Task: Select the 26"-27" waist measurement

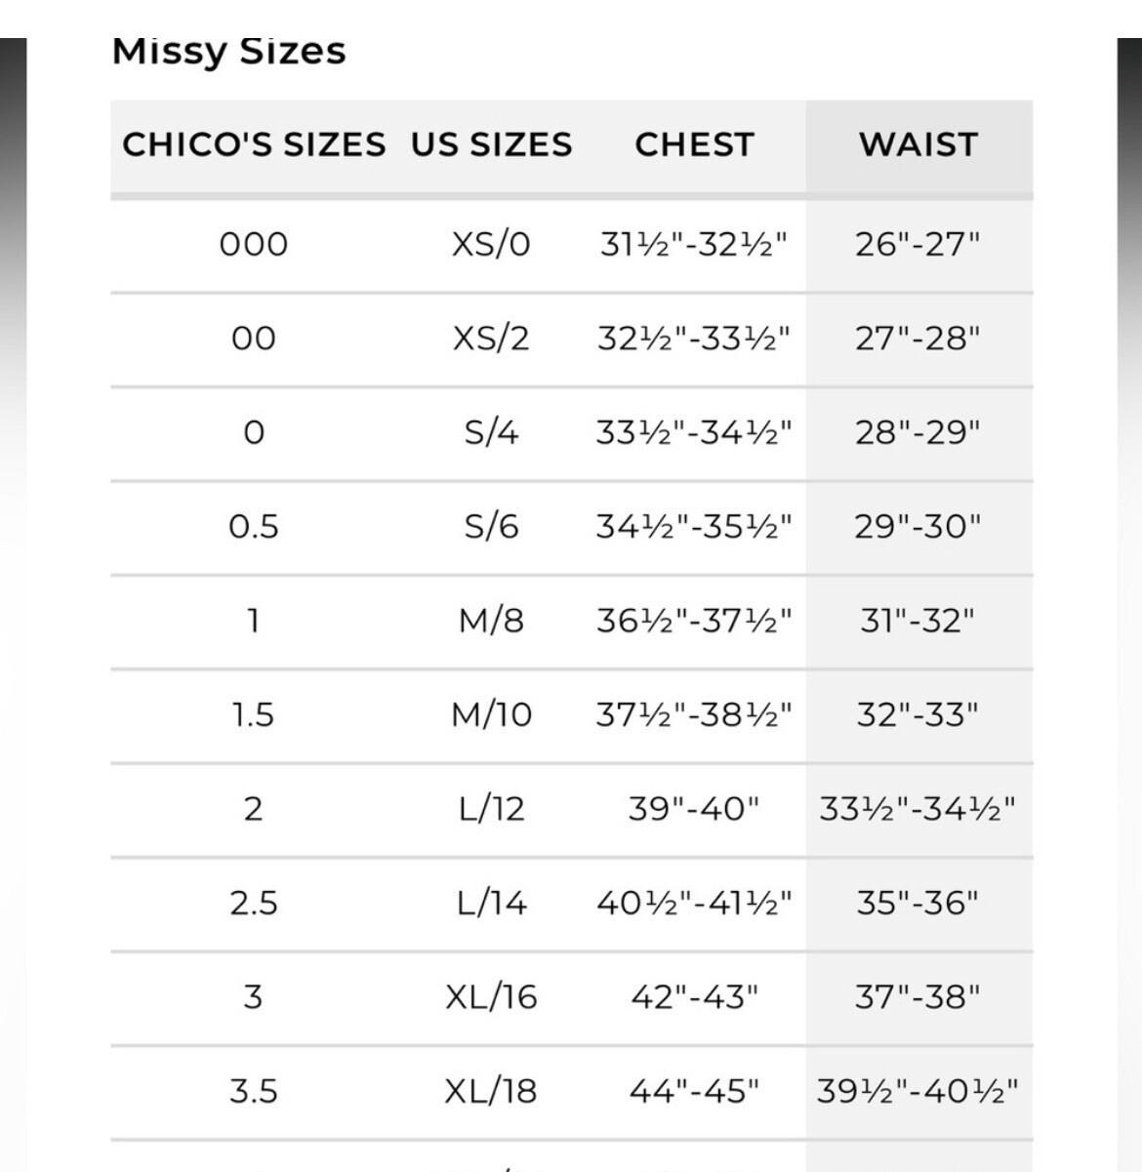Action: [x=918, y=244]
